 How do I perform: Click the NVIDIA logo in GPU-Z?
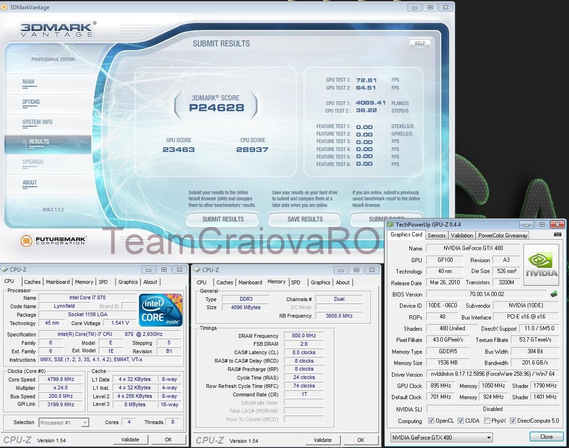[x=541, y=265]
